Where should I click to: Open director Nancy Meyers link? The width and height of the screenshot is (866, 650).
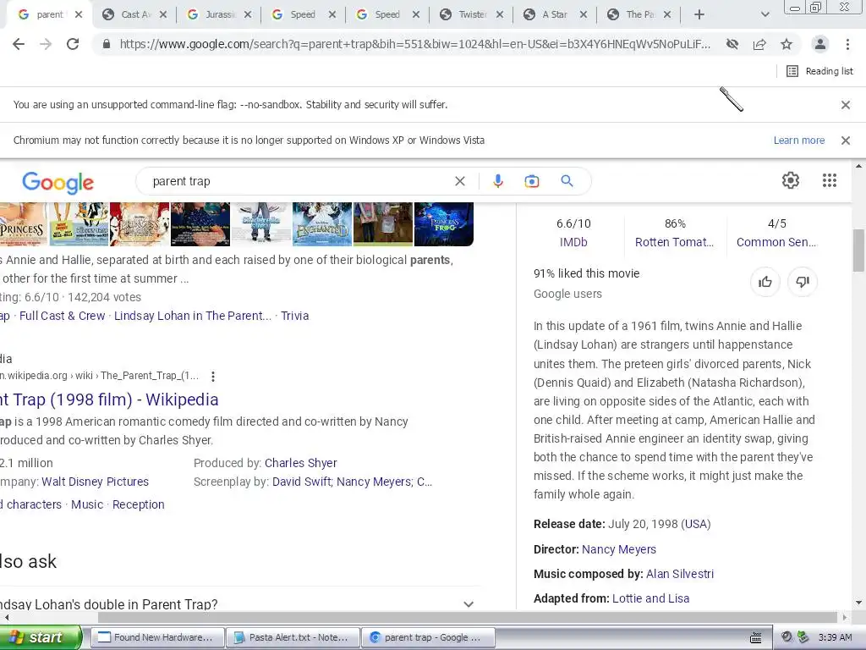point(618,549)
